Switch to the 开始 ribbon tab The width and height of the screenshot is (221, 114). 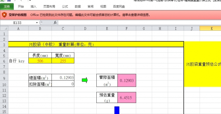(21, 6)
